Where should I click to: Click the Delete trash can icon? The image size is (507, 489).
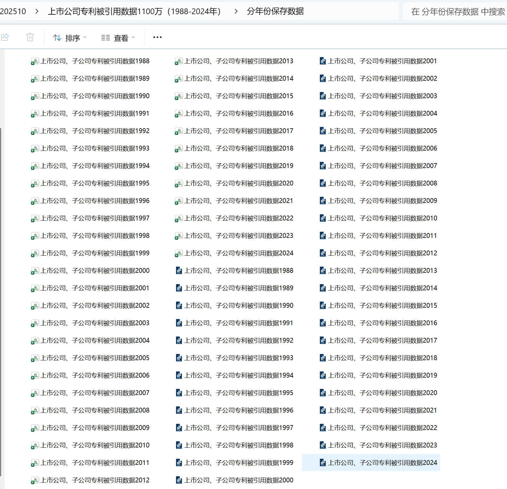click(x=30, y=37)
